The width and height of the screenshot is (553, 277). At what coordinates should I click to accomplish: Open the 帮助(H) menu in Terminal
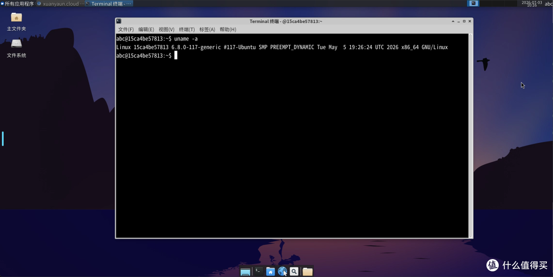(228, 29)
